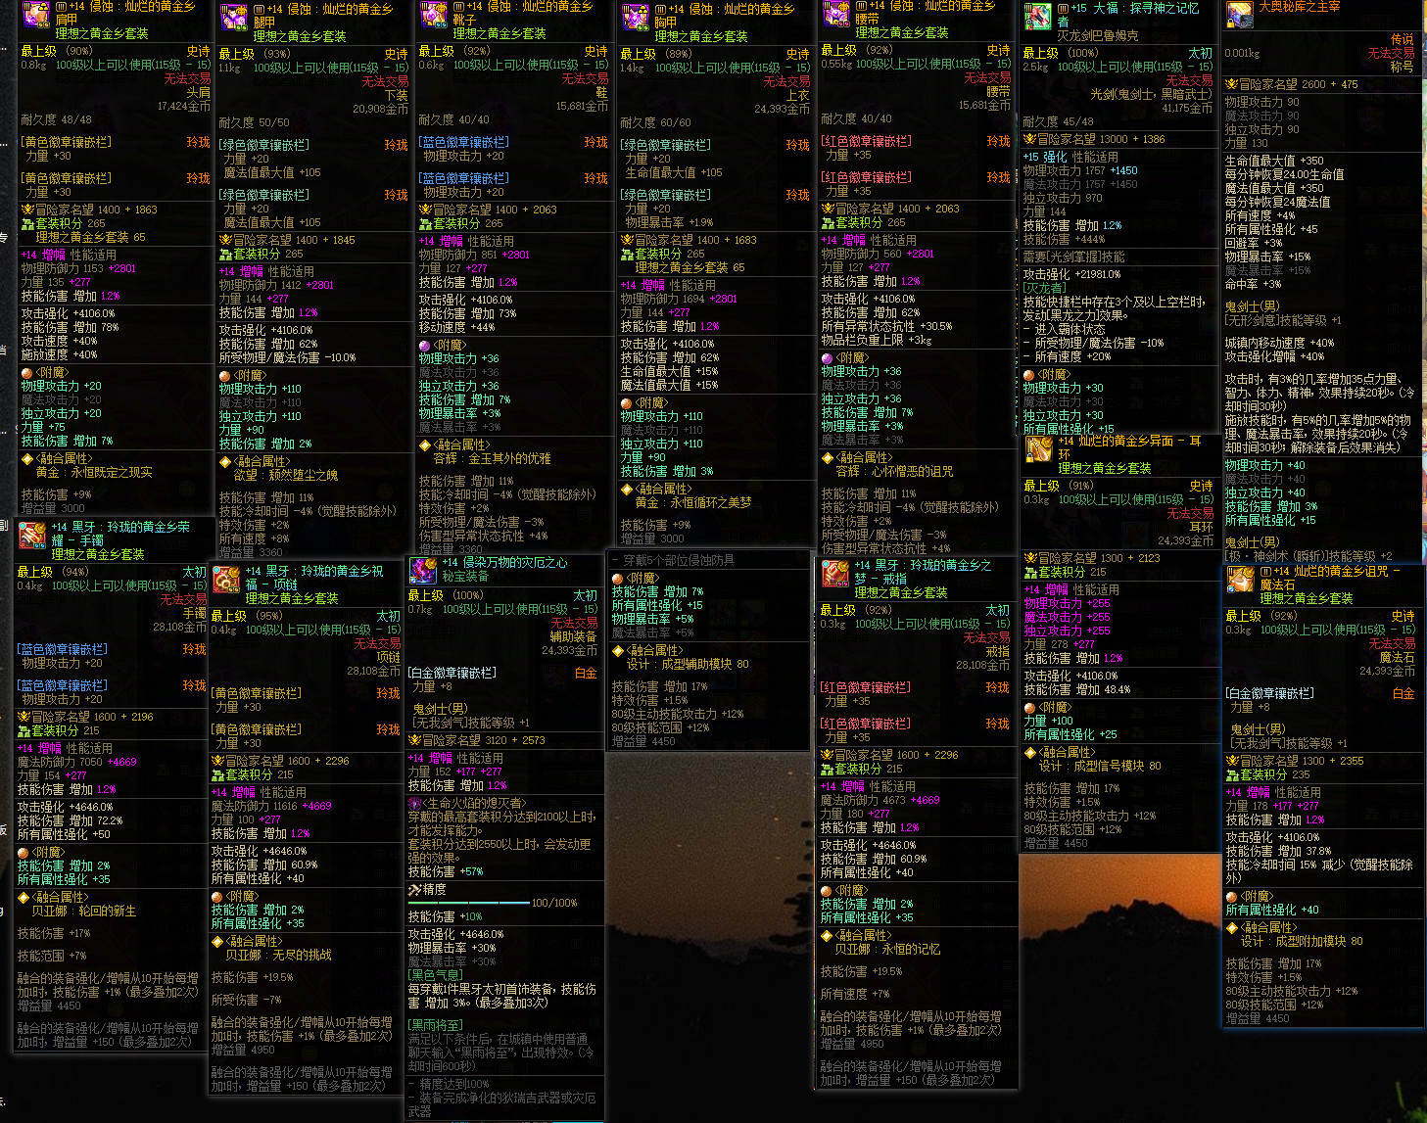Click the 精度 precision icon
Image resolution: width=1427 pixels, height=1123 pixels.
pyautogui.click(x=414, y=890)
